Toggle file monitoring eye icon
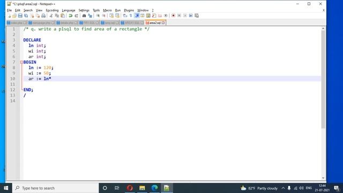The width and height of the screenshot is (343, 193). (166, 16)
